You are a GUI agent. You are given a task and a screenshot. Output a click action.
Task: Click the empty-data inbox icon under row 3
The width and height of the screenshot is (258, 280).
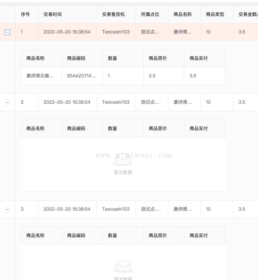[x=123, y=266]
